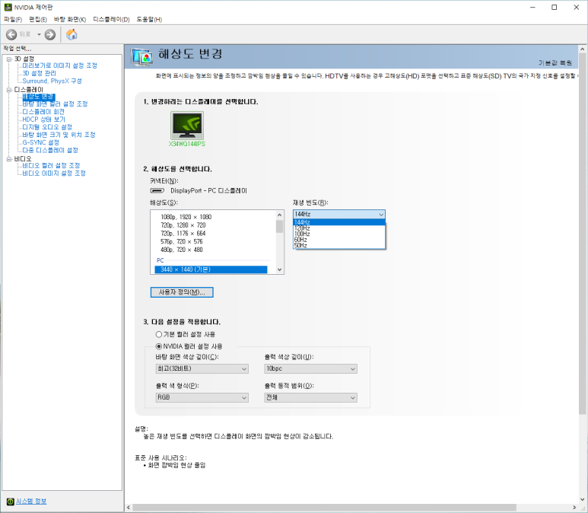The image size is (588, 513).
Task: Choose 100Hz in refresh rate list
Action: click(339, 234)
